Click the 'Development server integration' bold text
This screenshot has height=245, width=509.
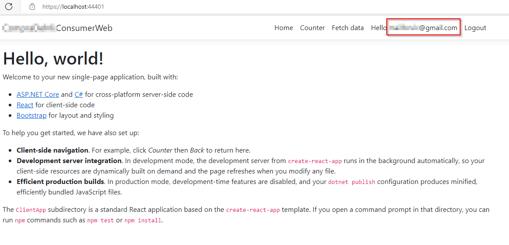(x=69, y=161)
